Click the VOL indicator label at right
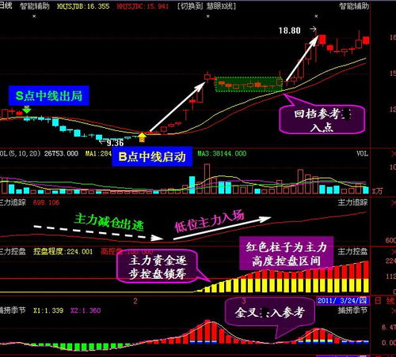The width and height of the screenshot is (396, 357). click(x=362, y=154)
